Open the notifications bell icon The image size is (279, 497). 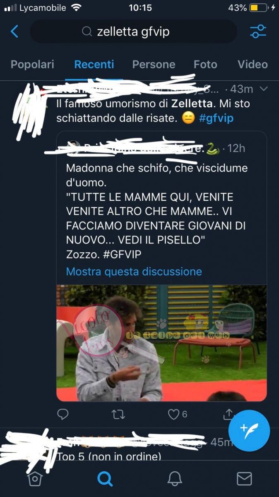point(175,479)
